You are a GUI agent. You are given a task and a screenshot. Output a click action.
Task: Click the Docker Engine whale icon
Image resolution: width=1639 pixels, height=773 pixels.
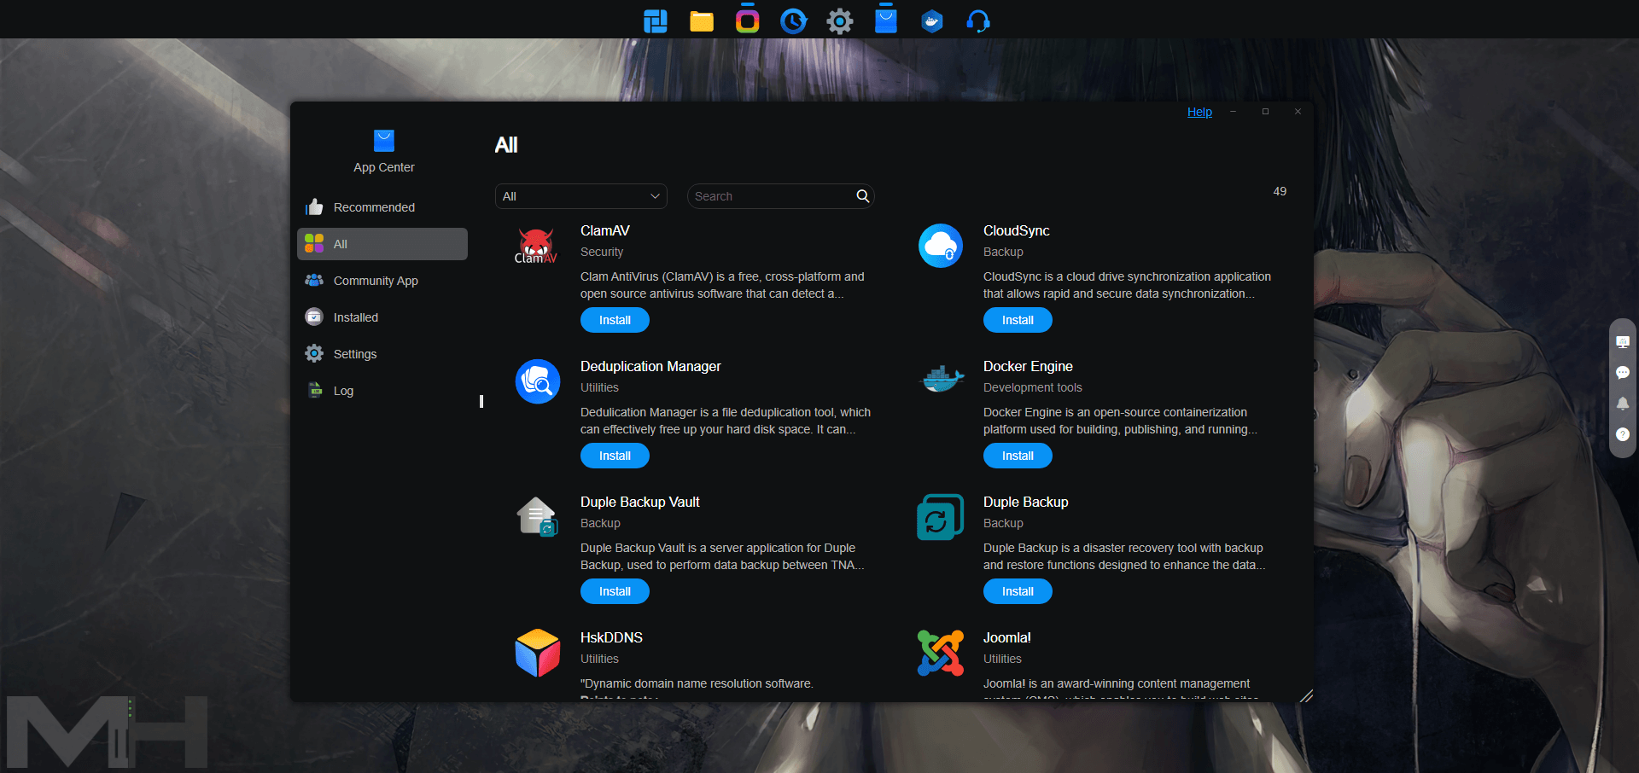coord(941,379)
